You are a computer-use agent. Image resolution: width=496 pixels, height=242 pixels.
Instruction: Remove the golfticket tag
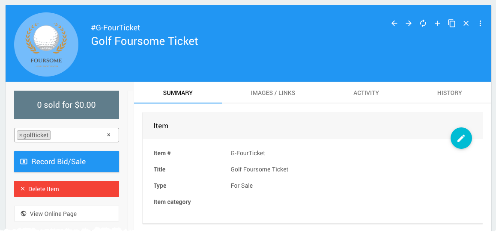pyautogui.click(x=21, y=135)
